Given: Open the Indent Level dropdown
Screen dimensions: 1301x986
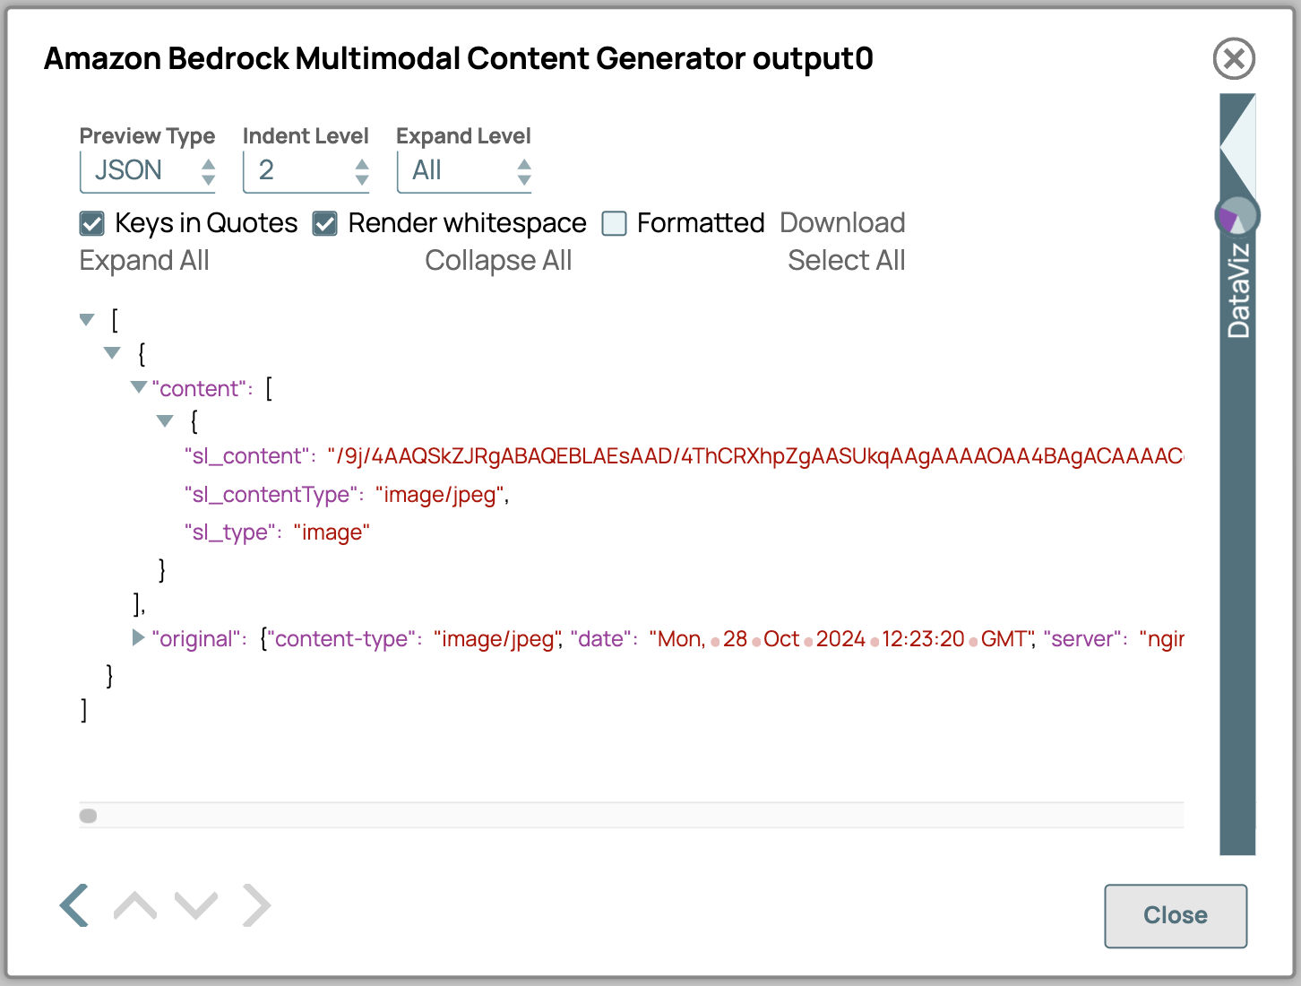Looking at the screenshot, I should [x=306, y=170].
